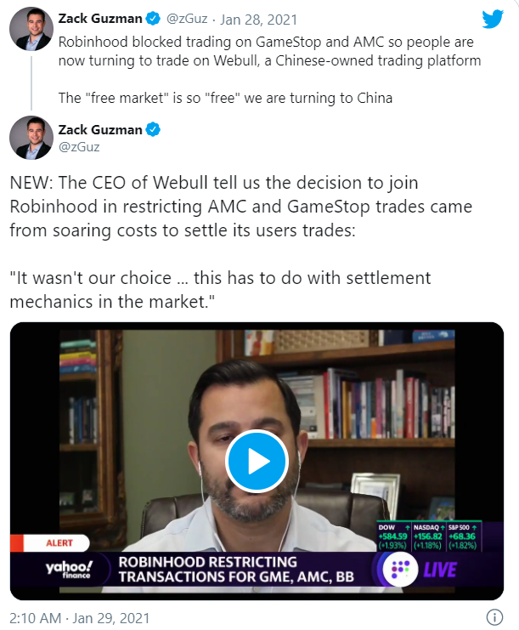Open the 2:10 AM · Jan 29, 2021 timestamp
The image size is (519, 630).
80,618
